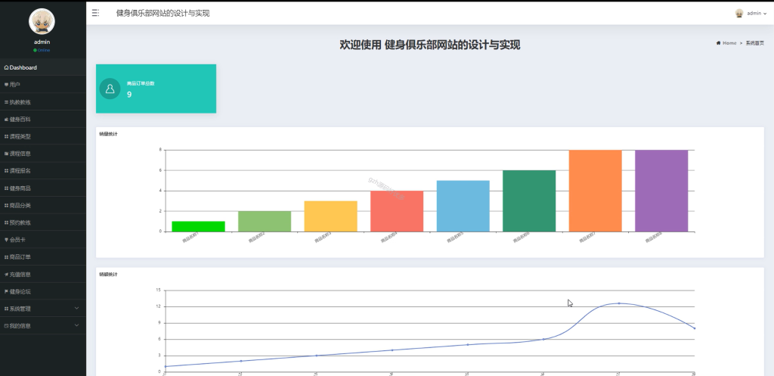
Task: Click the yellow bar for 商品名称3
Action: (331, 216)
